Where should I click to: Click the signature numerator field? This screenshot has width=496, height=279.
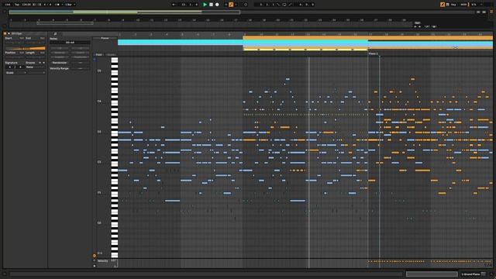pyautogui.click(x=9, y=67)
